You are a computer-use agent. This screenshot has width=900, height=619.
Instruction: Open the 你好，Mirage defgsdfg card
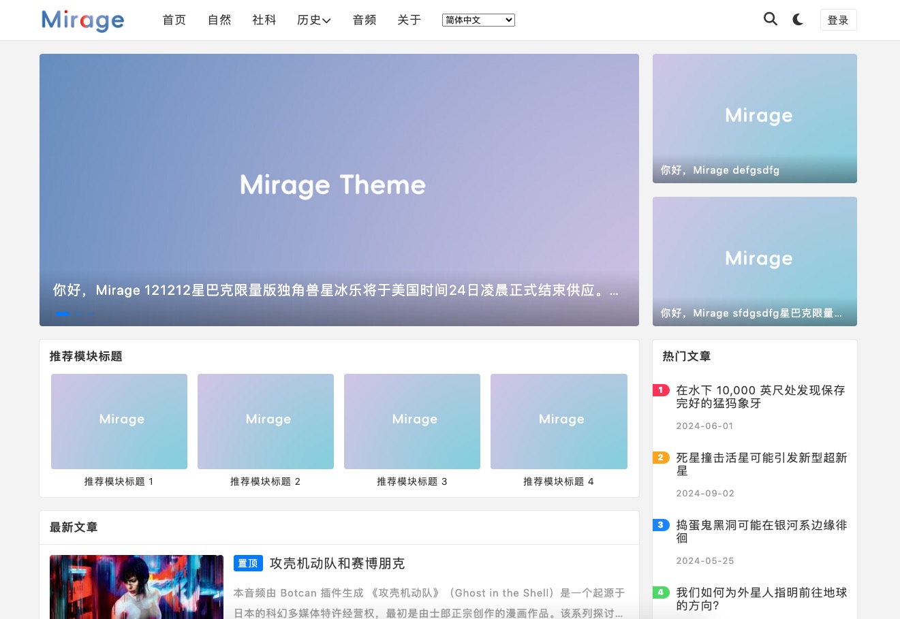(x=754, y=118)
